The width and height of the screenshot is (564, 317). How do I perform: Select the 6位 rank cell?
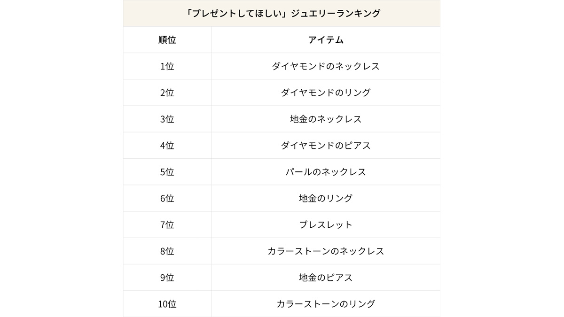pos(167,198)
